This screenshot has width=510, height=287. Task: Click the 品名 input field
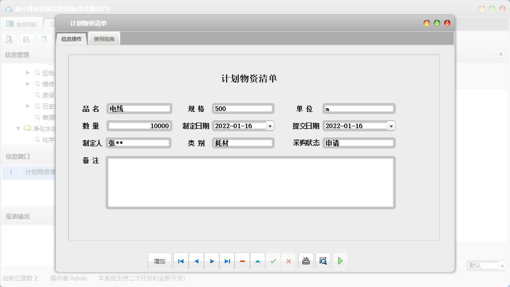coord(139,109)
